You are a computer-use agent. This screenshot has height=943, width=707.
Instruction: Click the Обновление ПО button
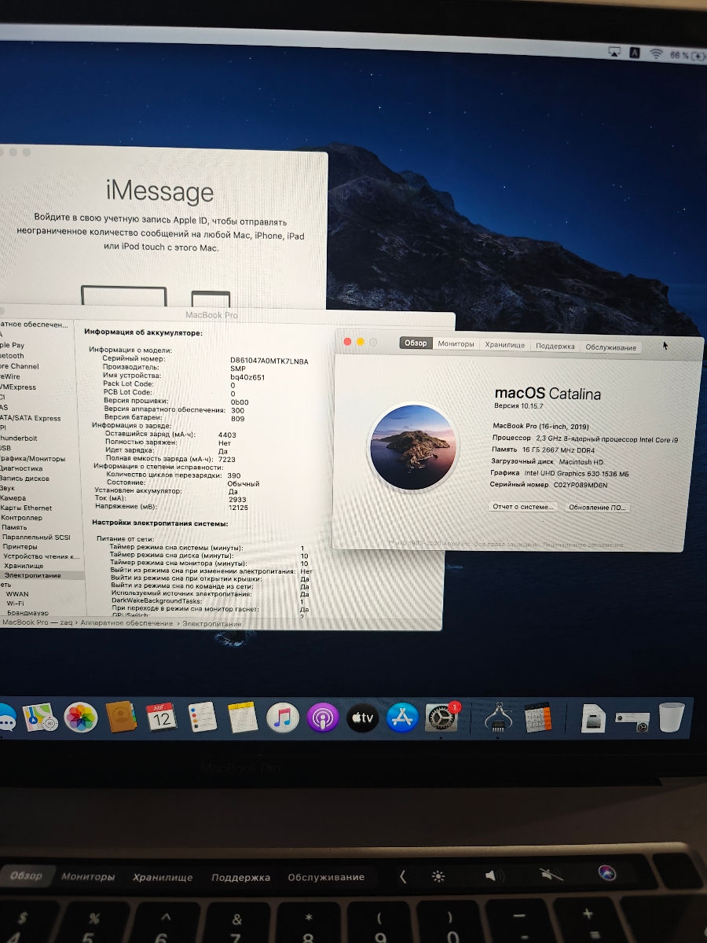(598, 508)
